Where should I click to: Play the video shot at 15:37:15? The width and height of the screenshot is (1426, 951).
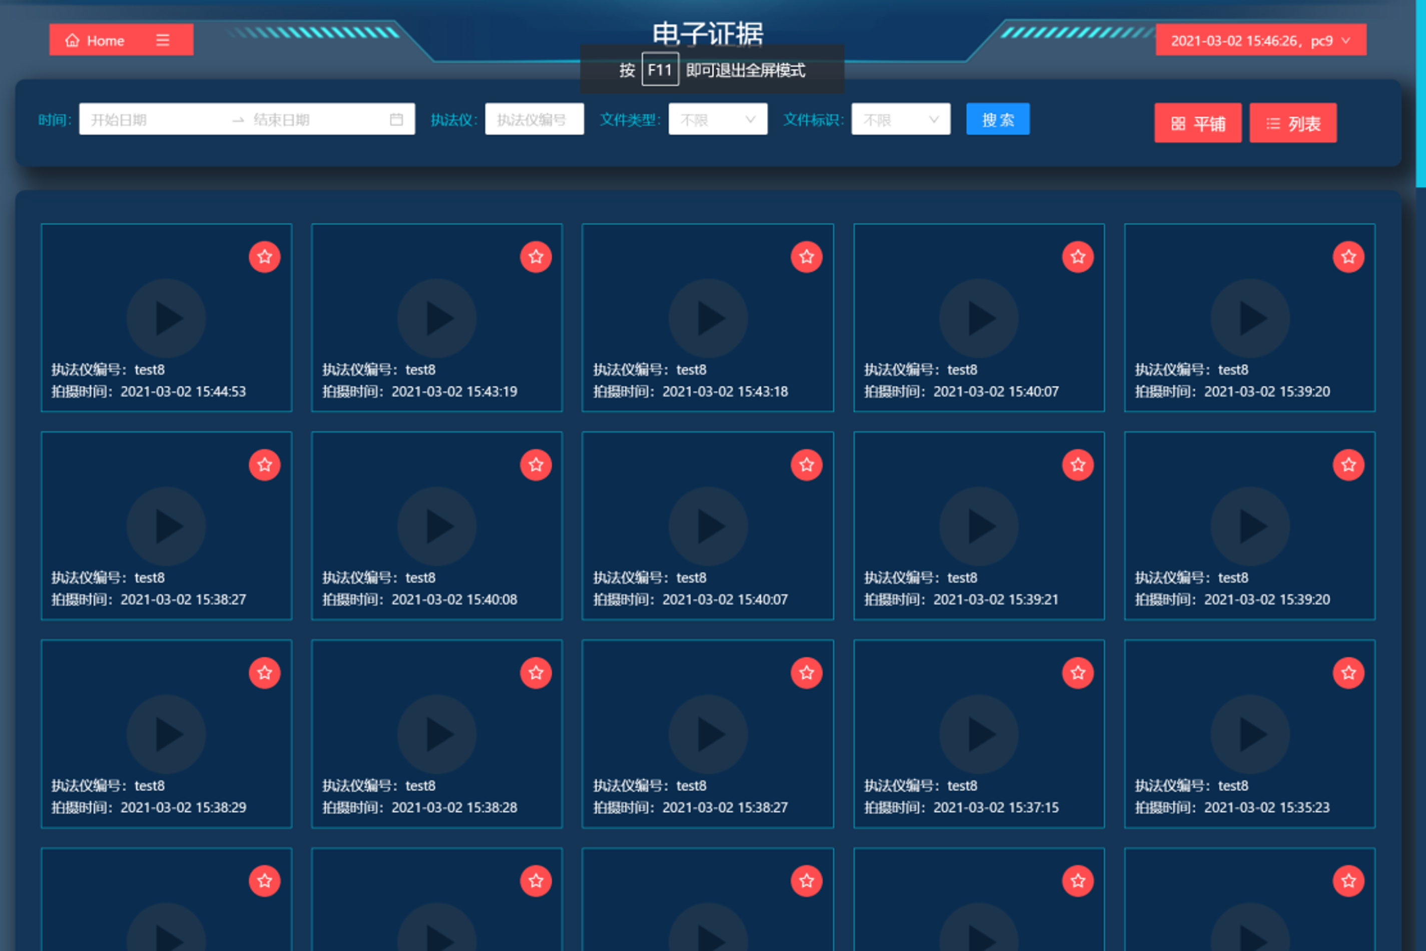979,734
